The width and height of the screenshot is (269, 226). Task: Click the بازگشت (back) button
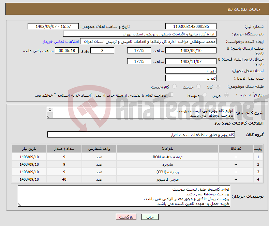126,217
